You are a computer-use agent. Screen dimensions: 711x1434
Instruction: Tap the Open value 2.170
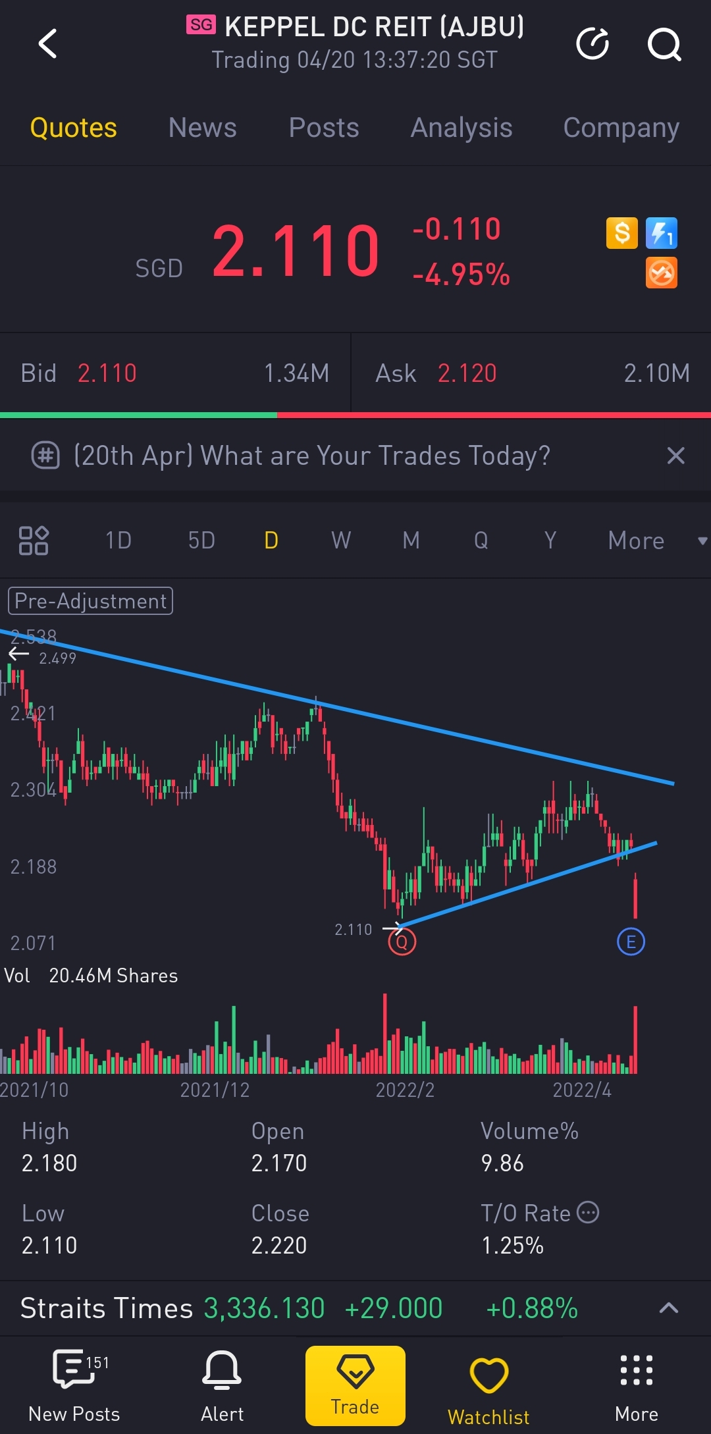click(x=279, y=1163)
